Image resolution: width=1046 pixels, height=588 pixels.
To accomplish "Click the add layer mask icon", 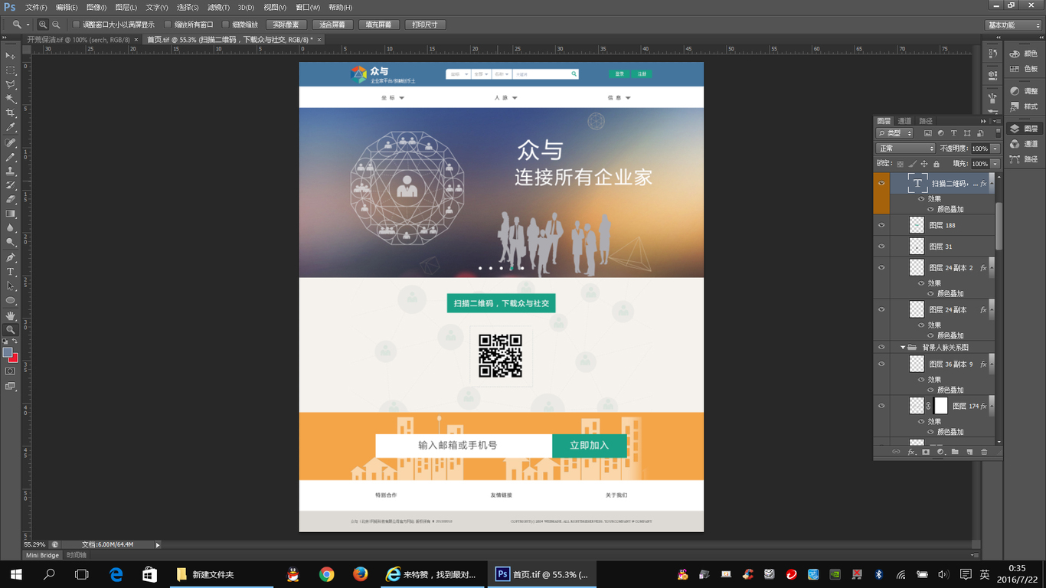I will click(926, 452).
